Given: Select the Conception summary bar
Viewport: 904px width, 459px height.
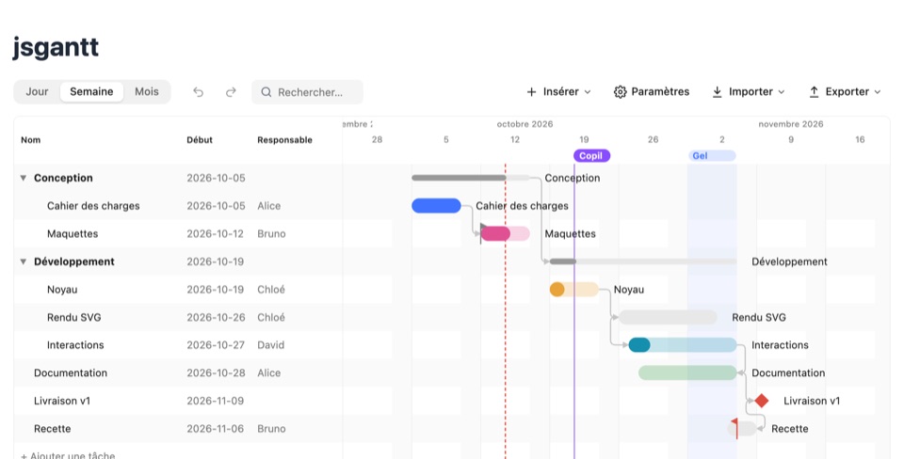Looking at the screenshot, I should (471, 178).
